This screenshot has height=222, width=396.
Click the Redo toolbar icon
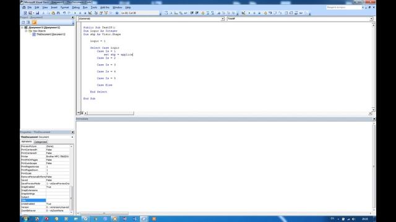[69, 13]
